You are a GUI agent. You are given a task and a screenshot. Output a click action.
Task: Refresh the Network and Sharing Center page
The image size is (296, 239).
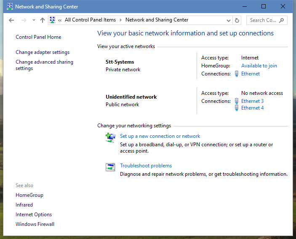(237, 20)
